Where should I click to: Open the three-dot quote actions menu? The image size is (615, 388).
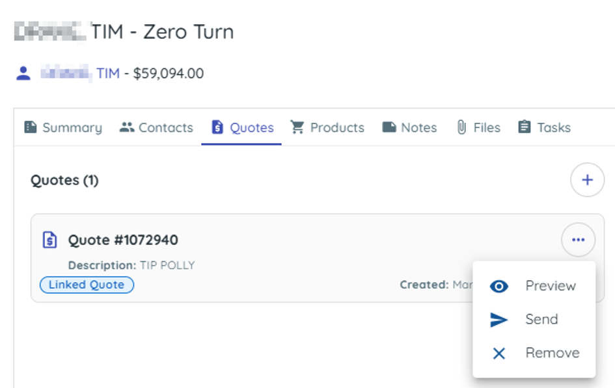pyautogui.click(x=578, y=240)
